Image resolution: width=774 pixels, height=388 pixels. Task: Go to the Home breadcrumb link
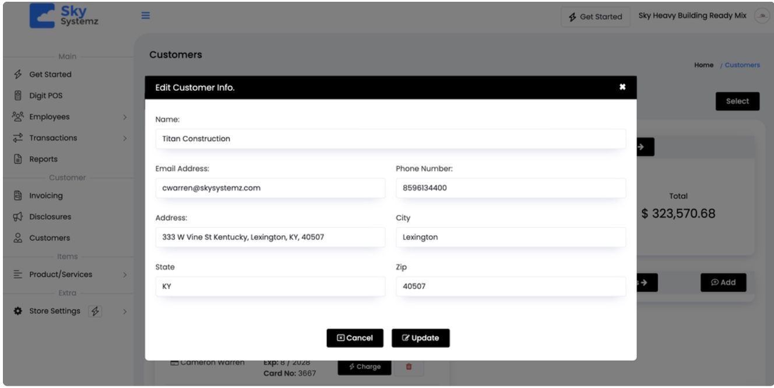[703, 65]
